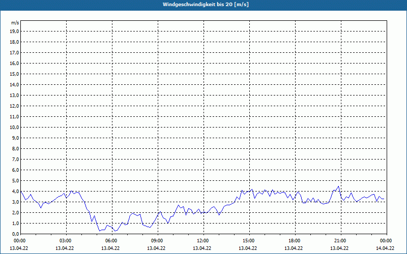This screenshot has width=407, height=254.
Task: Select the 12,0 y-axis label
Action: click(x=15, y=106)
